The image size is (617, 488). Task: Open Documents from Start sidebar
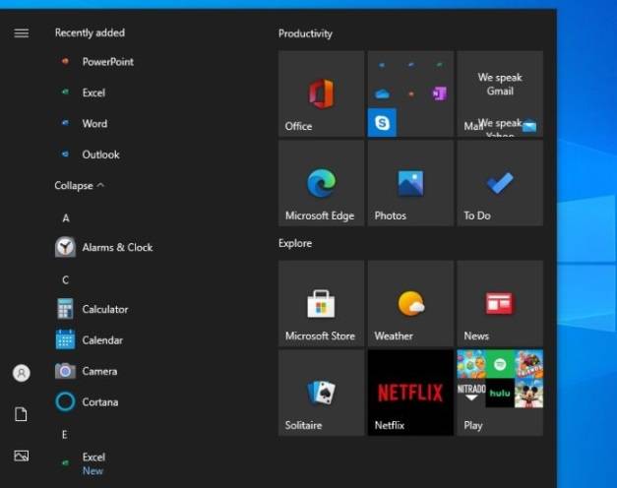pos(21,414)
